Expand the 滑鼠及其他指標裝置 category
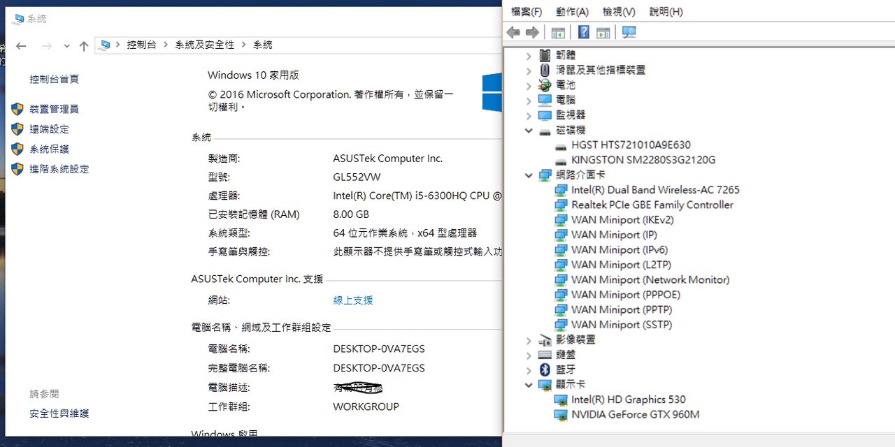This screenshot has height=447, width=895. [529, 70]
